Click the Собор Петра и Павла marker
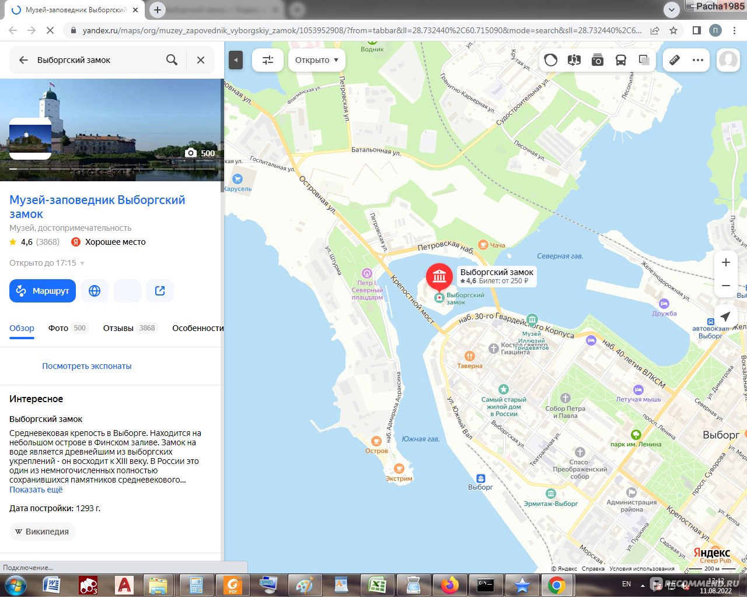 point(566,398)
